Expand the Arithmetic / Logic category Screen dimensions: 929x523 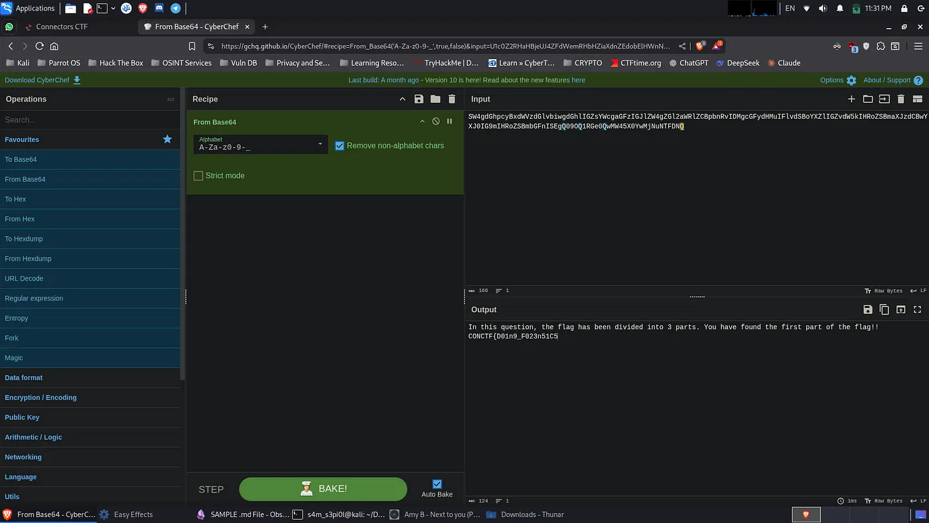90,437
